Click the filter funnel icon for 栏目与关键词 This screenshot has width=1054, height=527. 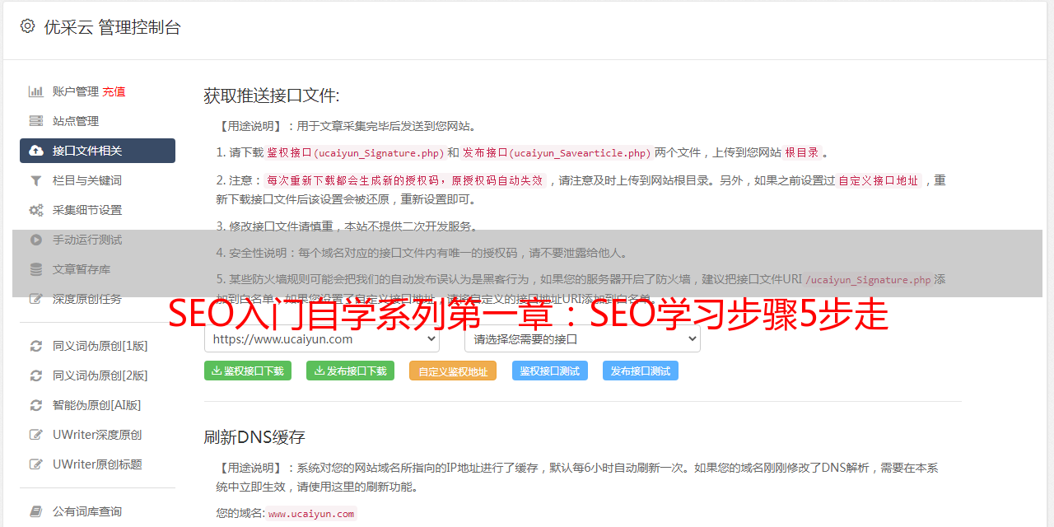point(36,180)
